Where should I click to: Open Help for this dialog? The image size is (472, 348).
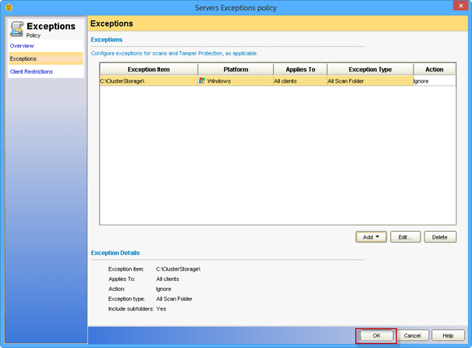pos(447,336)
